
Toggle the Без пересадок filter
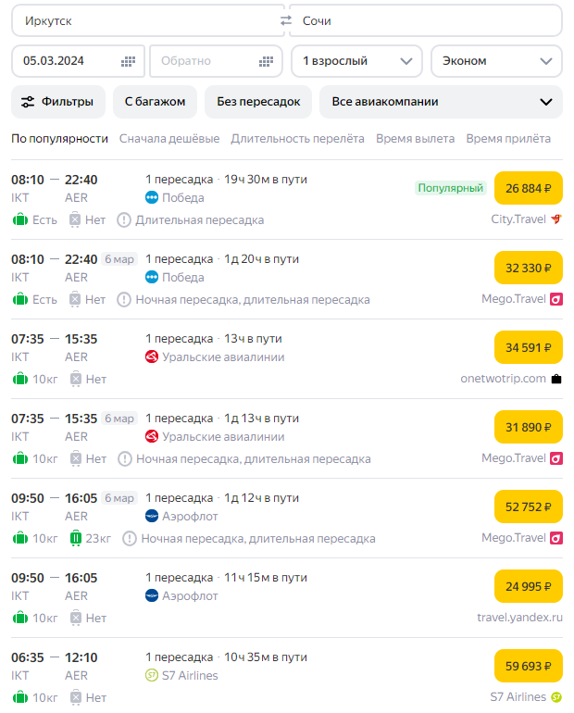pos(258,102)
